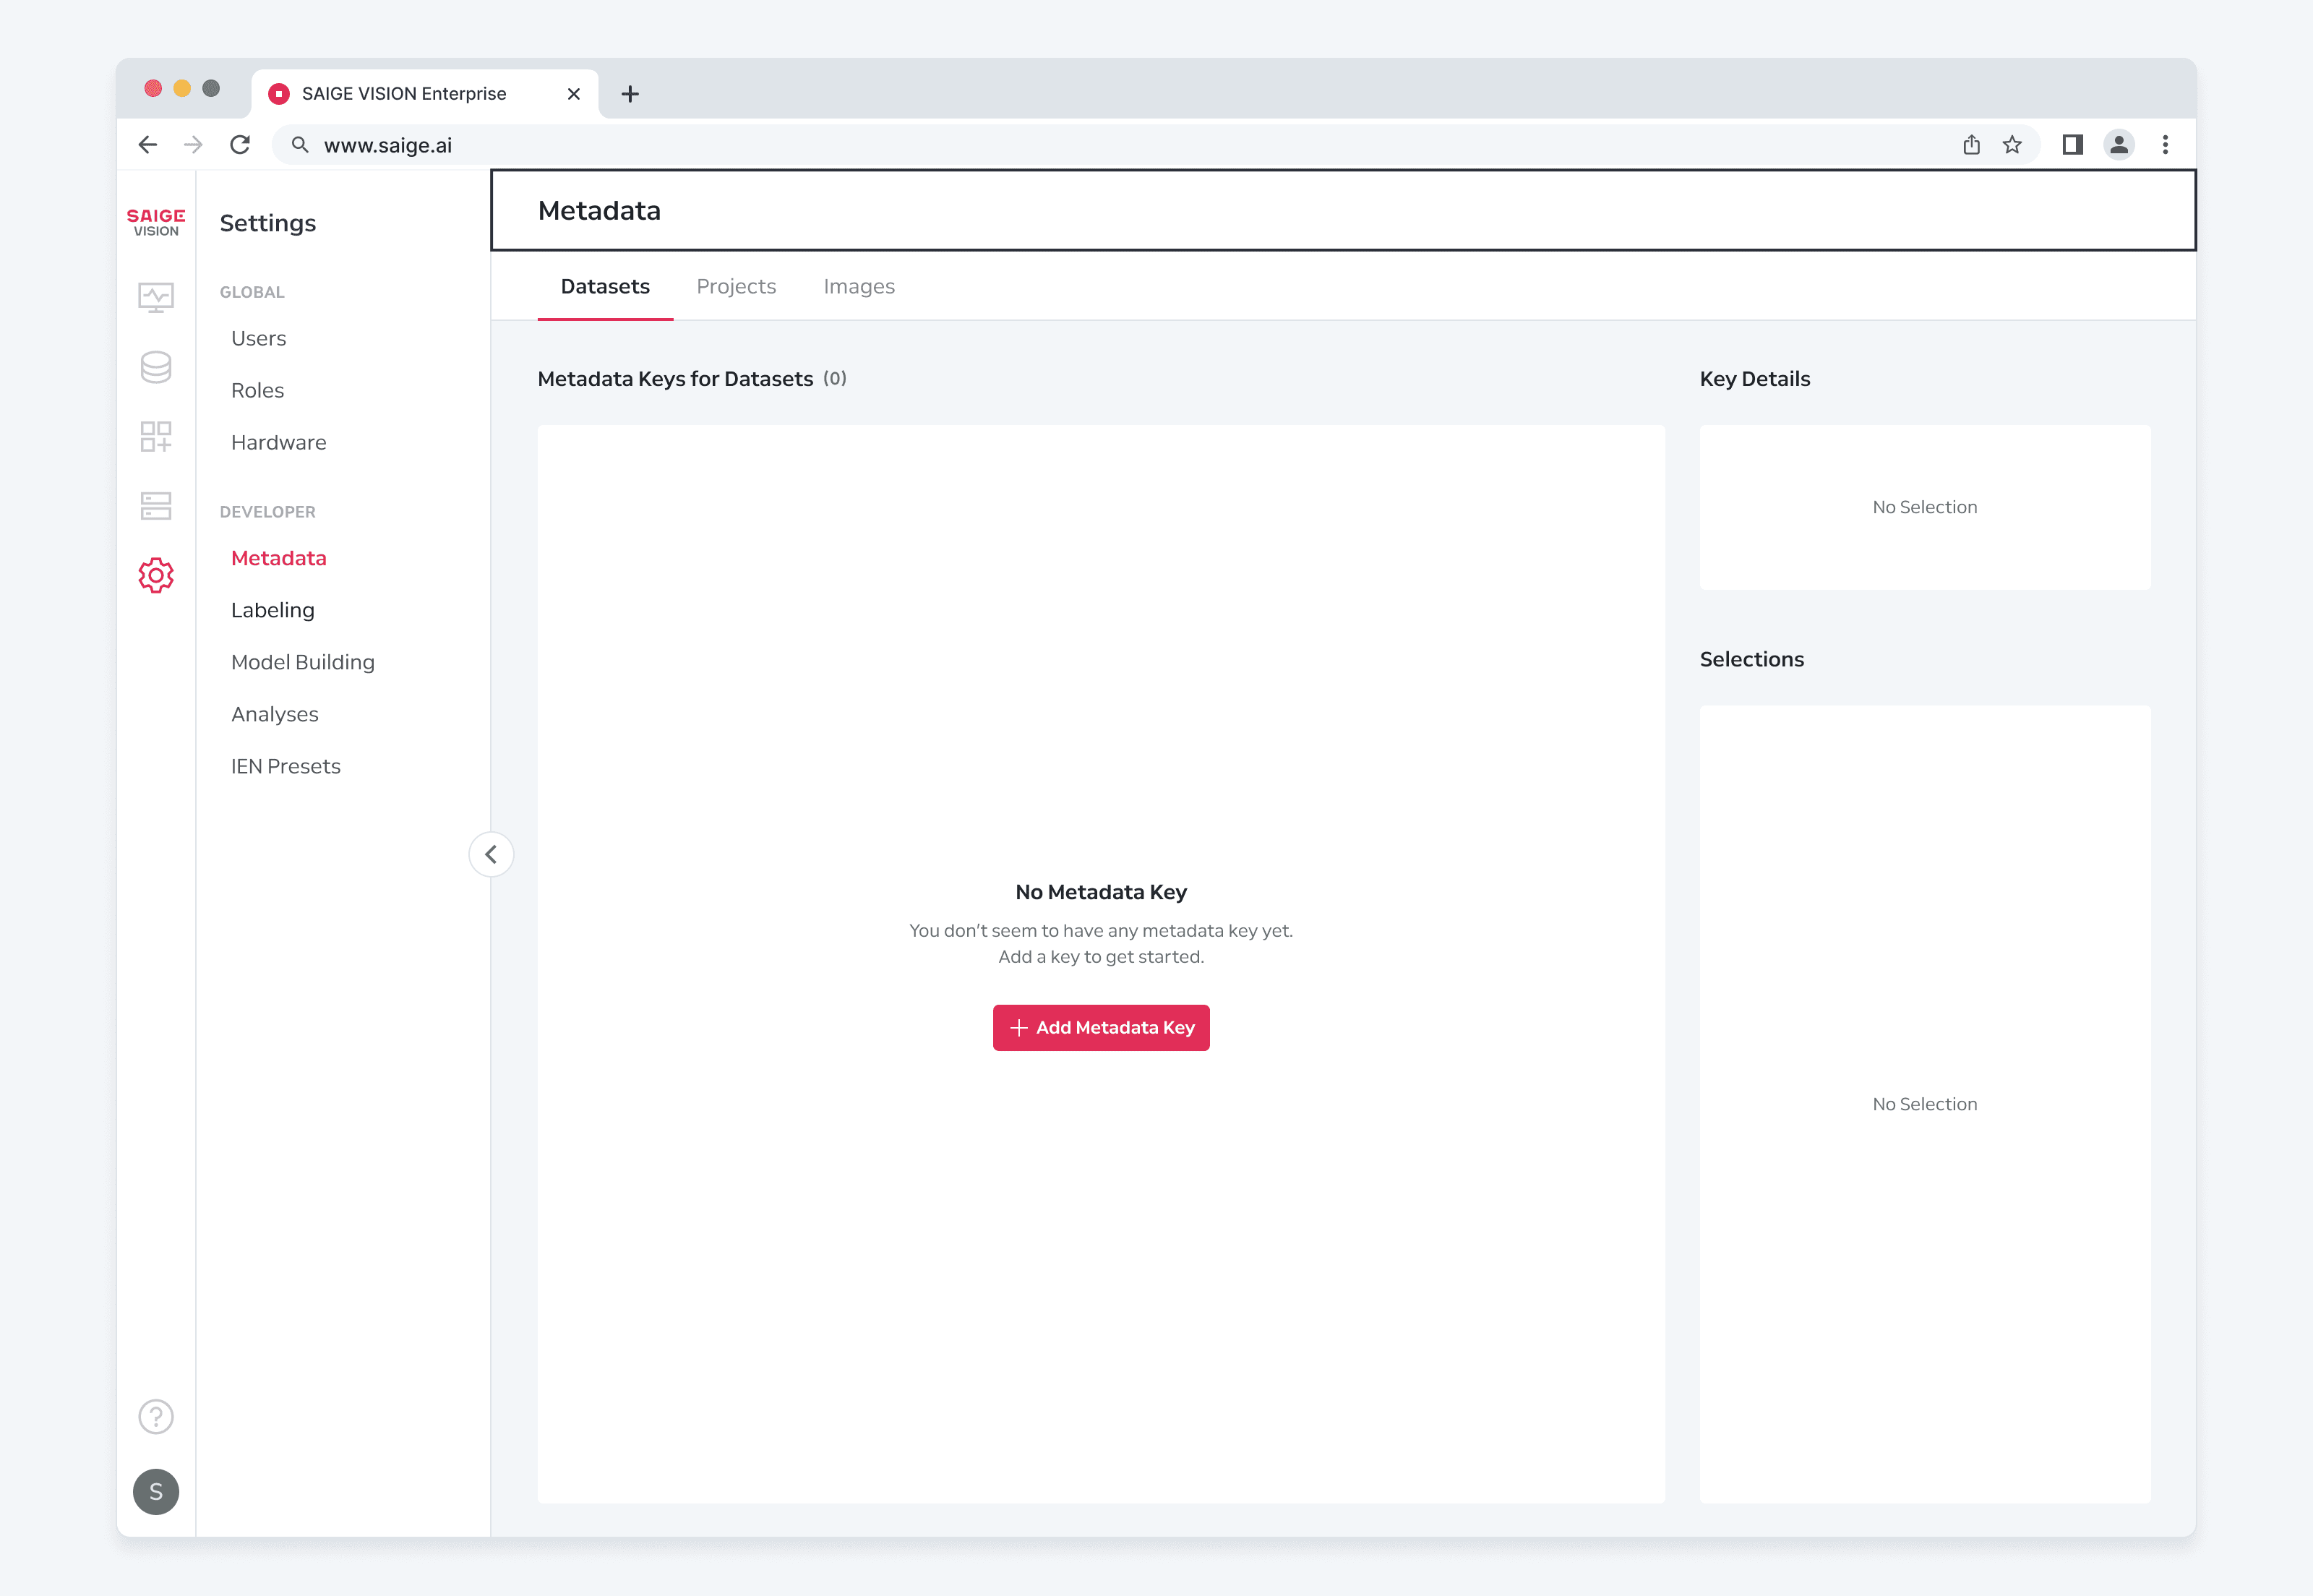Open the S user avatar
2313x1596 pixels.
(x=156, y=1491)
